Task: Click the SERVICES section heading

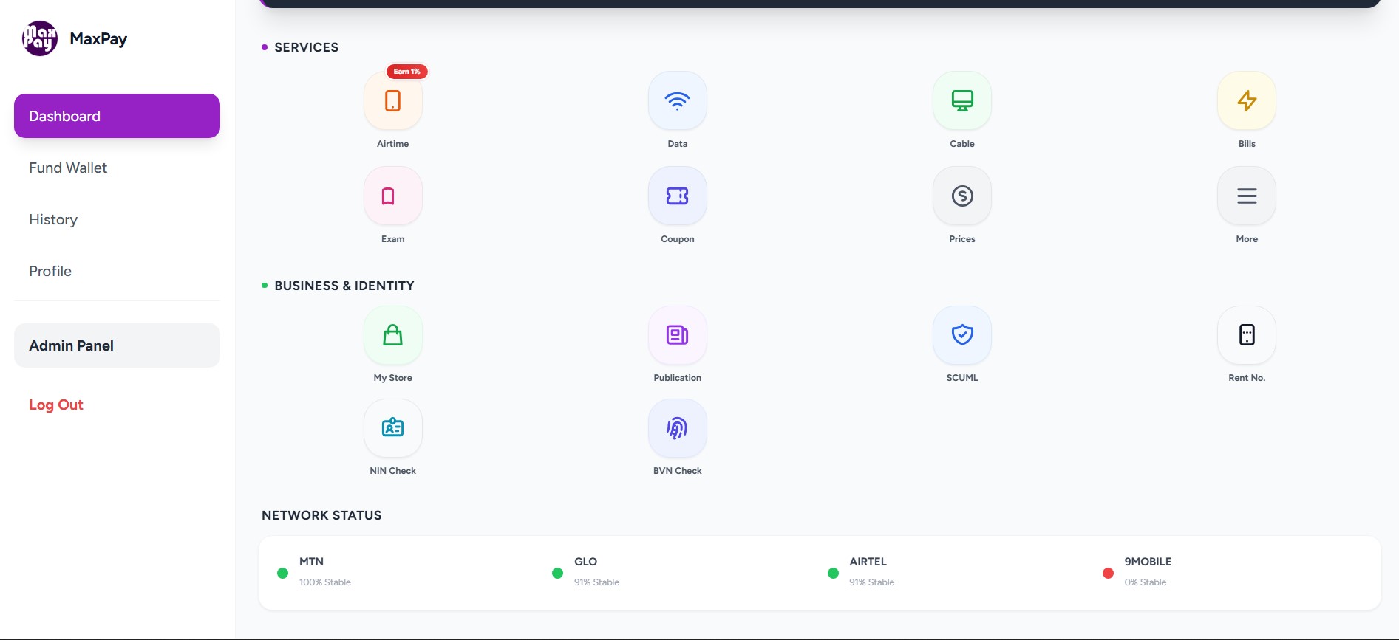Action: pyautogui.click(x=306, y=47)
